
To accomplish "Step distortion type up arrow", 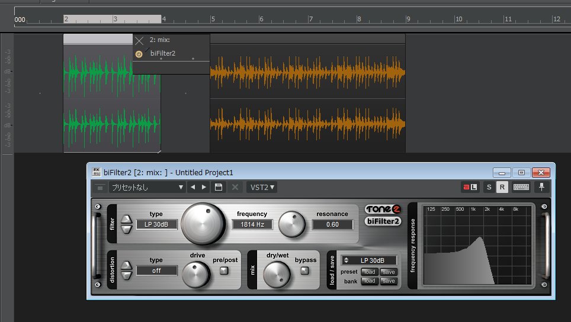I will coord(127,265).
